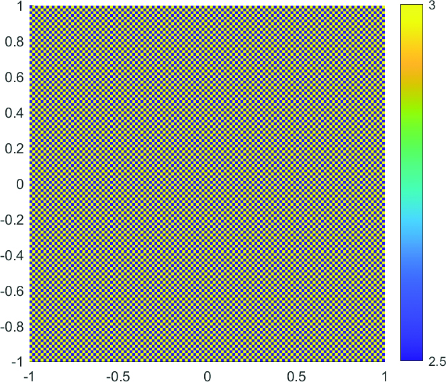Click the x-axis tick label -0.5
Image resolution: width=446 pixels, height=382 pixels.
(x=117, y=375)
